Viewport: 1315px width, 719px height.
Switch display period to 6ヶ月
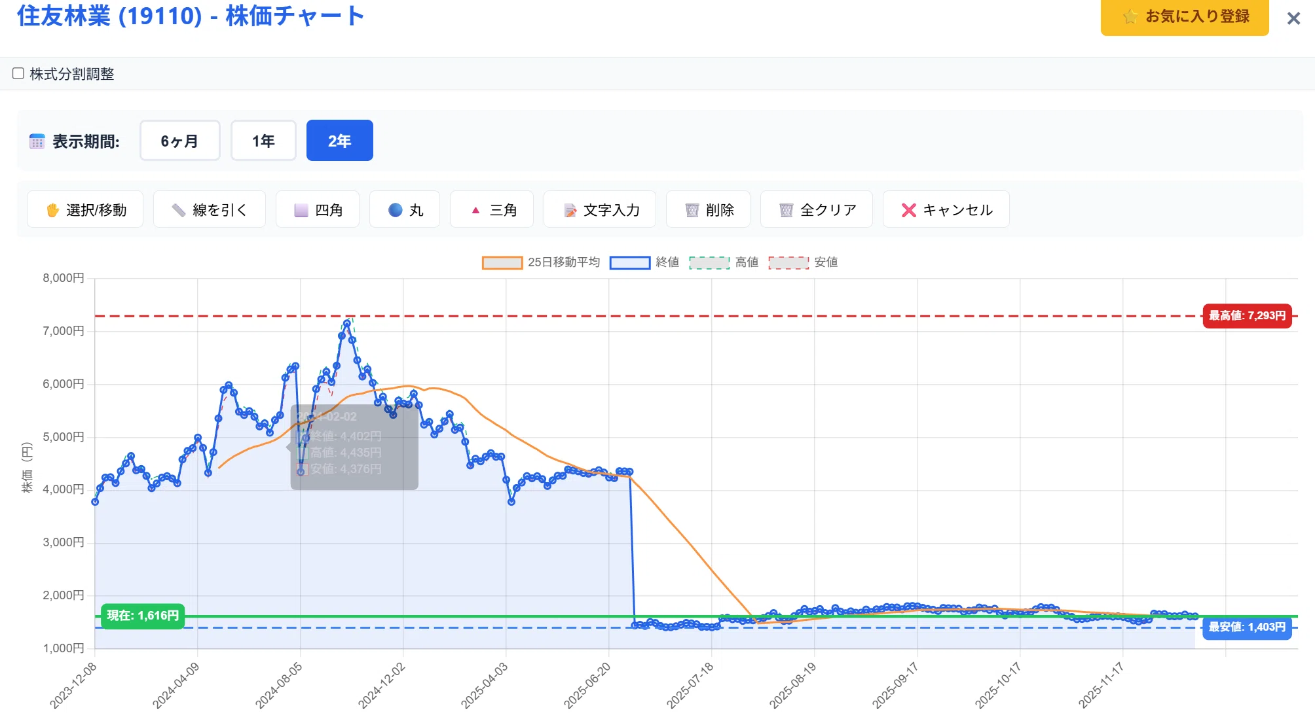(180, 140)
